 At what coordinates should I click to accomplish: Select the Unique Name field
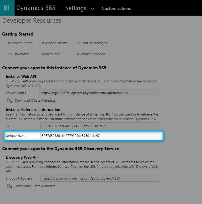[100, 136]
